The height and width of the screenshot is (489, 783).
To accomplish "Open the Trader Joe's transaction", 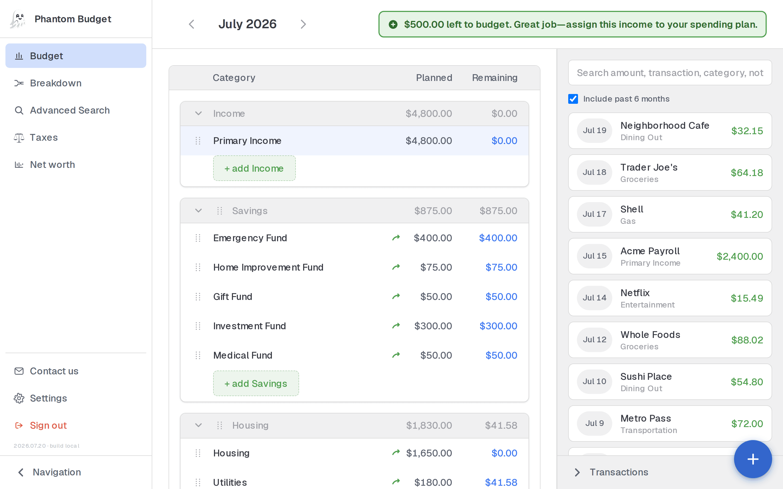I will tap(670, 173).
